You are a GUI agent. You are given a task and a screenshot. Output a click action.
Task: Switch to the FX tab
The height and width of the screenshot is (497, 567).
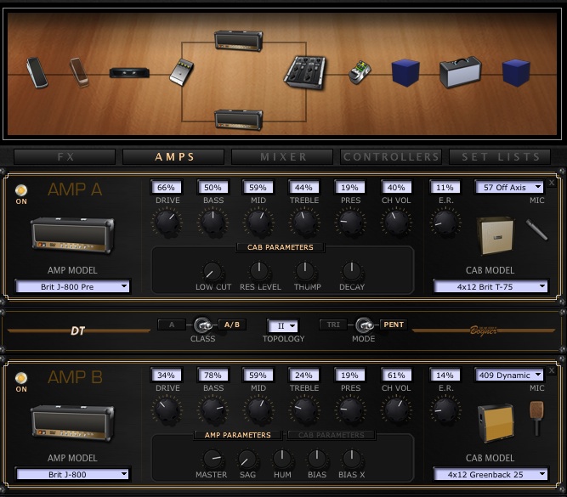point(65,157)
